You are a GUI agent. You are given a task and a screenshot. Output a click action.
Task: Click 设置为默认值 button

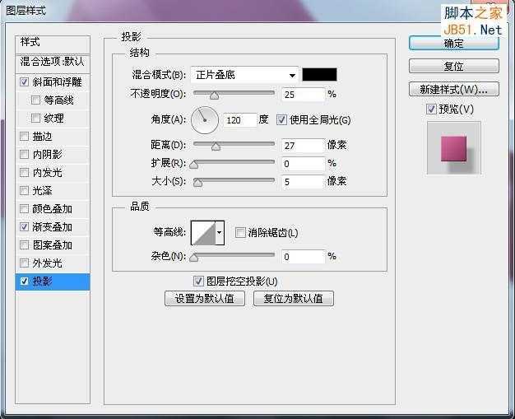205,298
